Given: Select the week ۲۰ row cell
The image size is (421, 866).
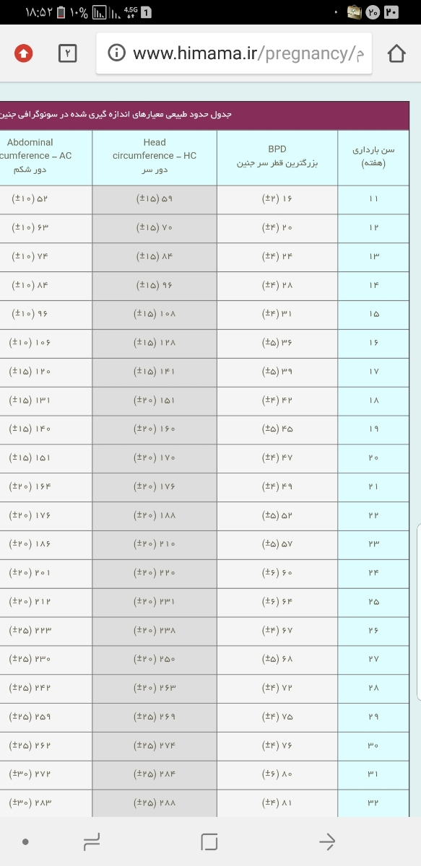Looking at the screenshot, I should coord(373,458).
